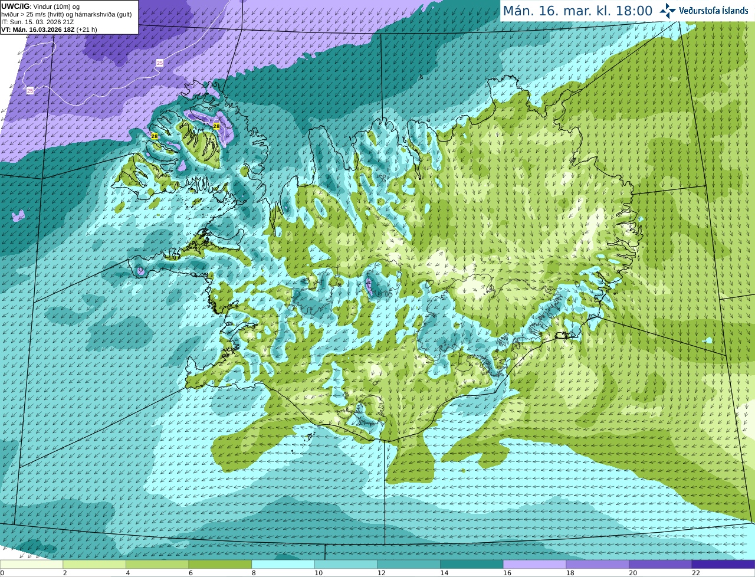Click the scale label 14
Viewport: 755px width, 577px height.
(x=444, y=573)
